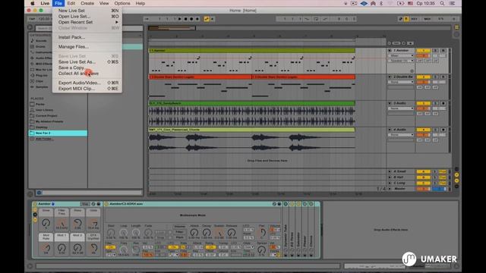Click the save preset icon on Amber rack
Image resolution: width=486 pixels, height=273 pixels.
point(99,204)
